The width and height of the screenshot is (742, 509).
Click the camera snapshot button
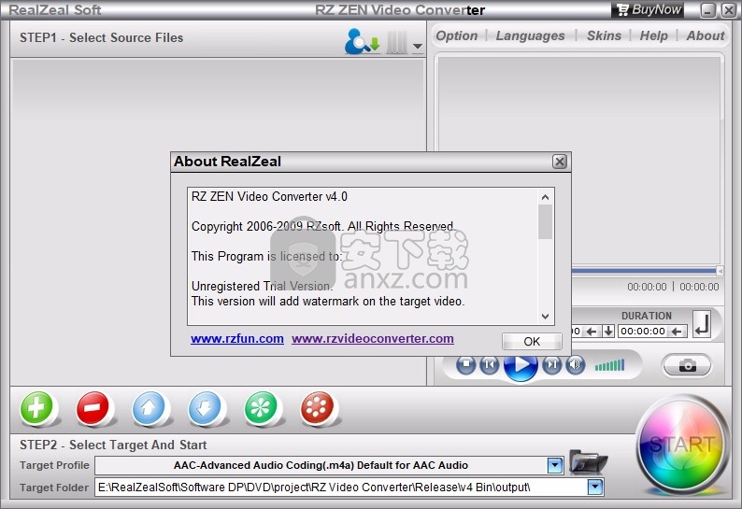[x=687, y=365]
